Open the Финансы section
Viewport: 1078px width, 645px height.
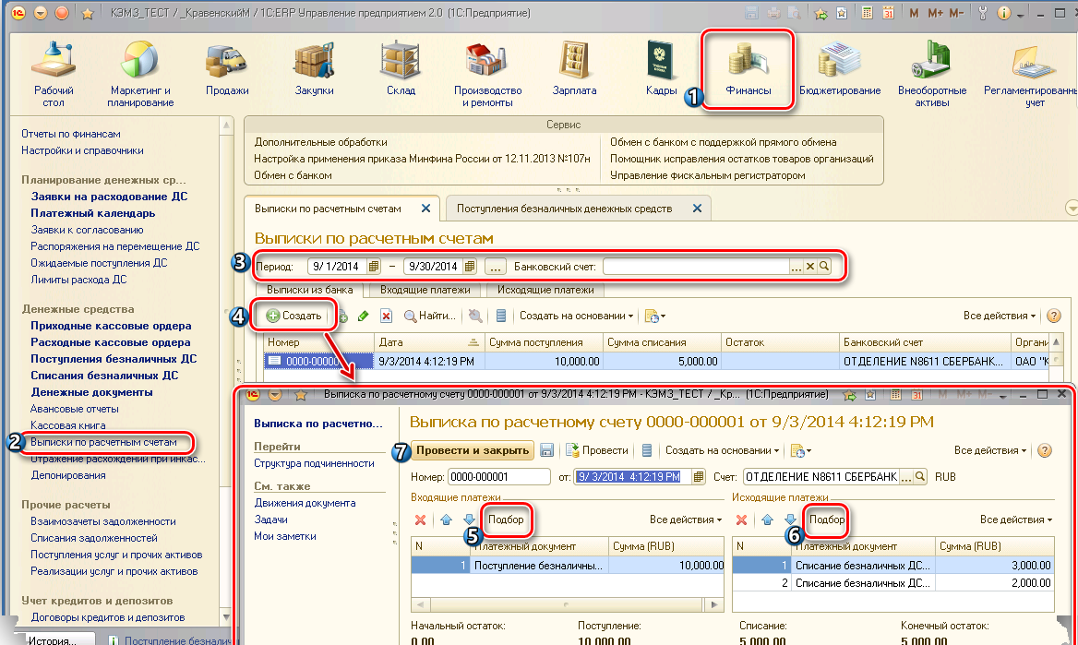(x=748, y=69)
